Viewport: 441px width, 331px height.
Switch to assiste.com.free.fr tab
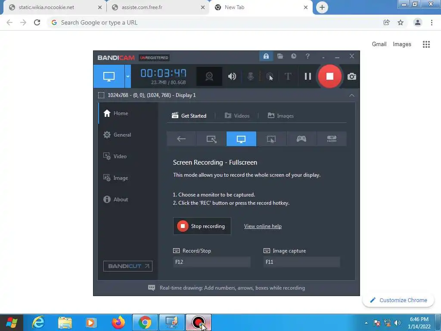coord(158,8)
